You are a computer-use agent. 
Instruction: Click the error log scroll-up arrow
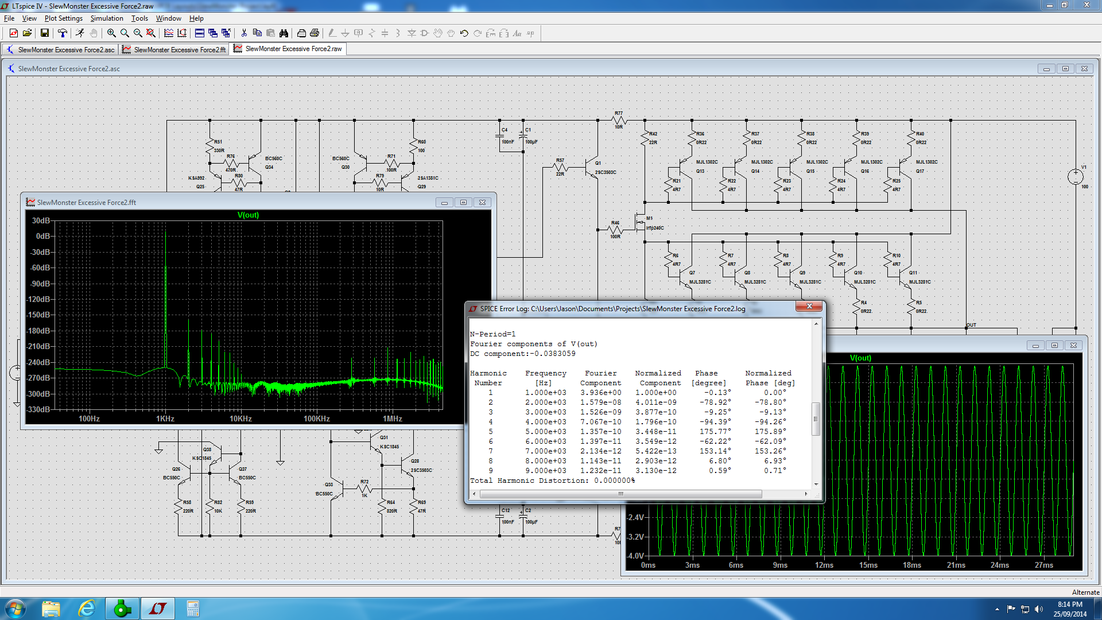pyautogui.click(x=816, y=324)
